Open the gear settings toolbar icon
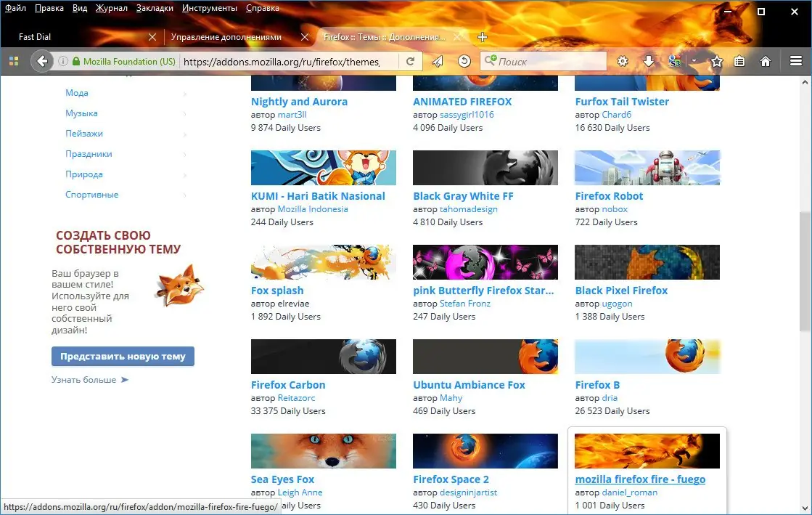Screen dimensions: 812x515 click(x=623, y=61)
